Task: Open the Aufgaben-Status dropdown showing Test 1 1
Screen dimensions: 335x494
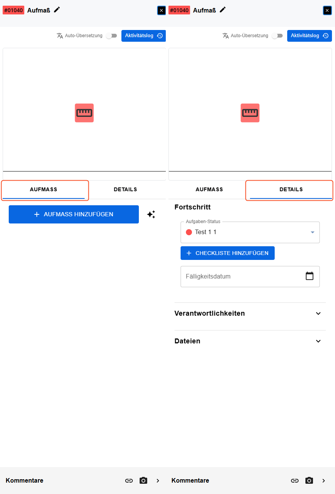Action: (x=250, y=232)
